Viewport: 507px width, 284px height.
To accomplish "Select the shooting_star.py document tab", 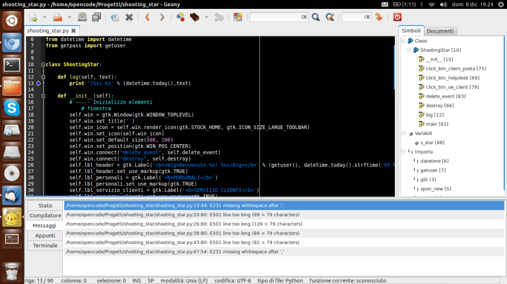I will click(x=48, y=31).
